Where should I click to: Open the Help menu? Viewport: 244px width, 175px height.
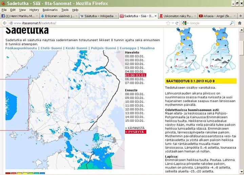75,10
